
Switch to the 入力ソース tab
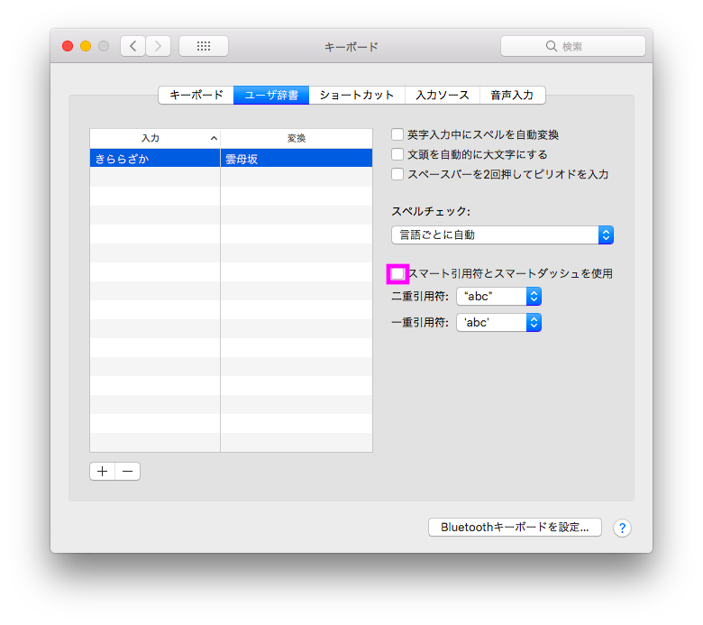click(x=443, y=95)
